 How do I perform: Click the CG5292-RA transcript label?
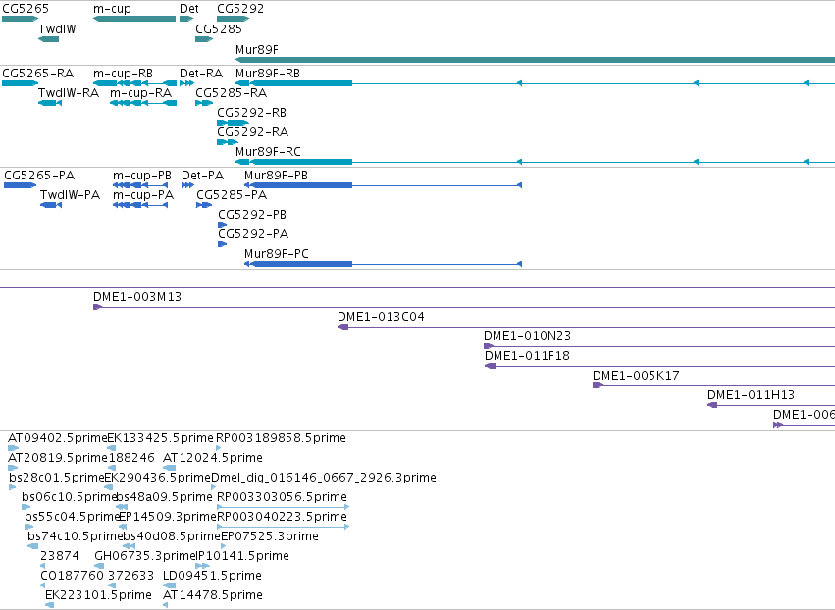click(253, 132)
